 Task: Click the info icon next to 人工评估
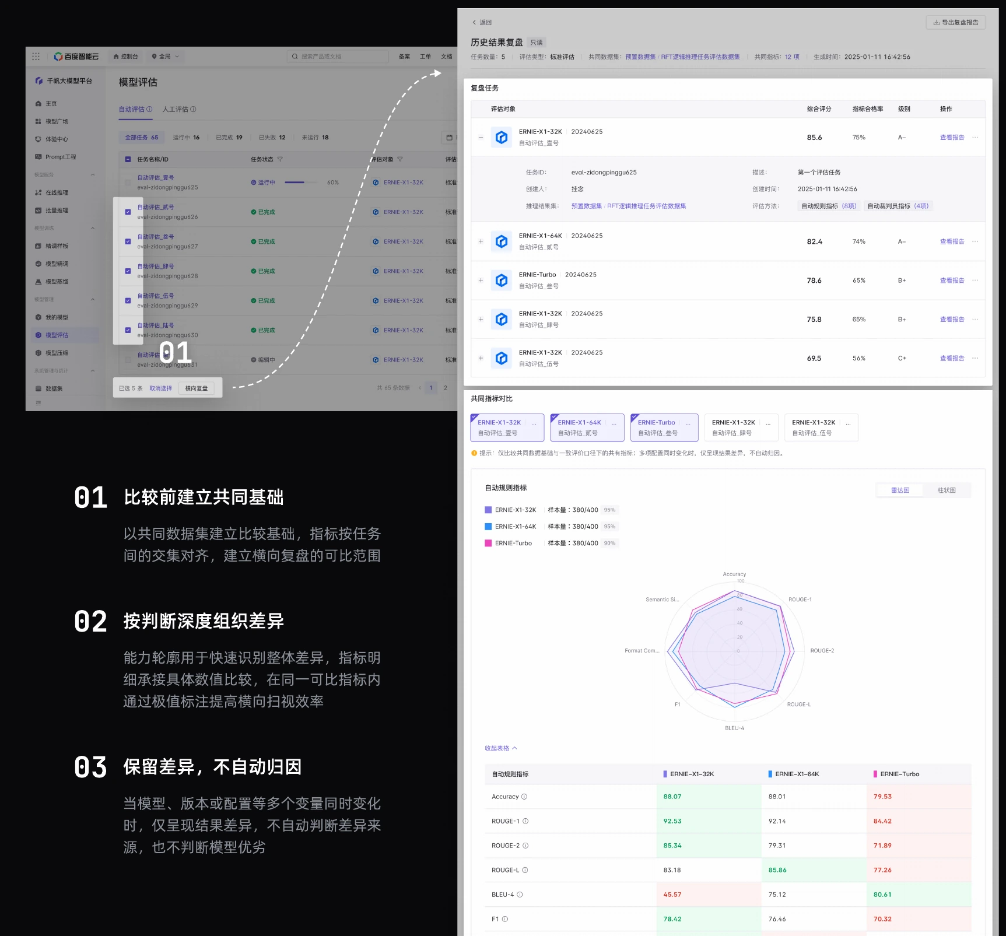click(x=193, y=109)
